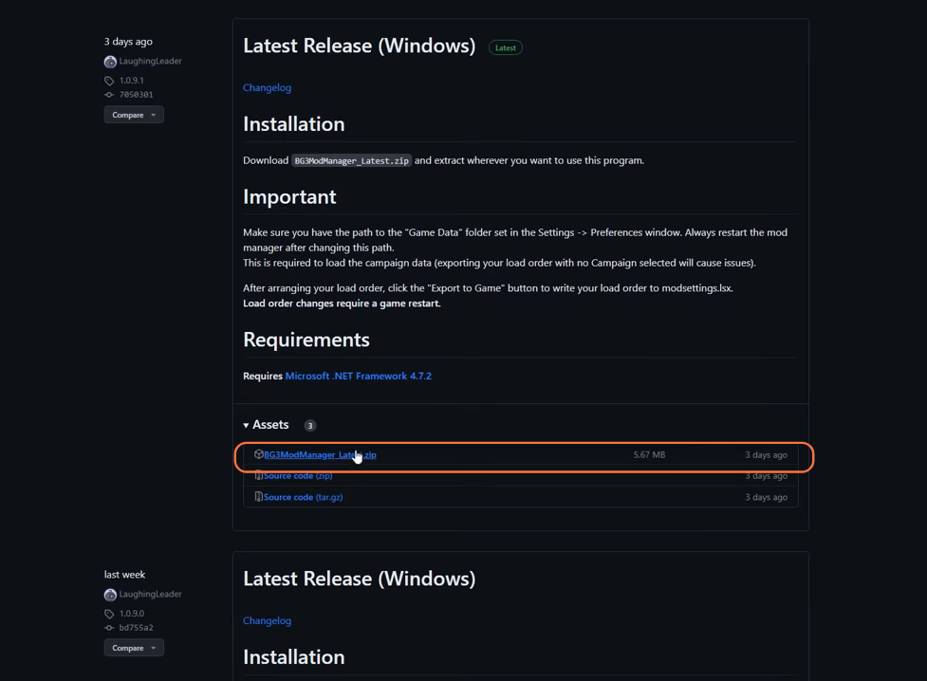Image resolution: width=927 pixels, height=681 pixels.
Task: Click the Important heading
Action: click(289, 197)
